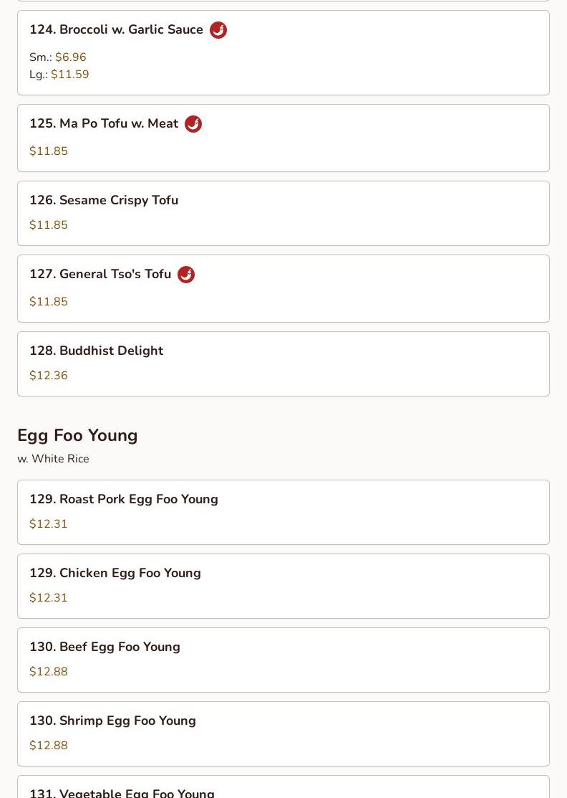
Task: Select 130. Beef Egg Foo Young
Action: click(x=105, y=647)
